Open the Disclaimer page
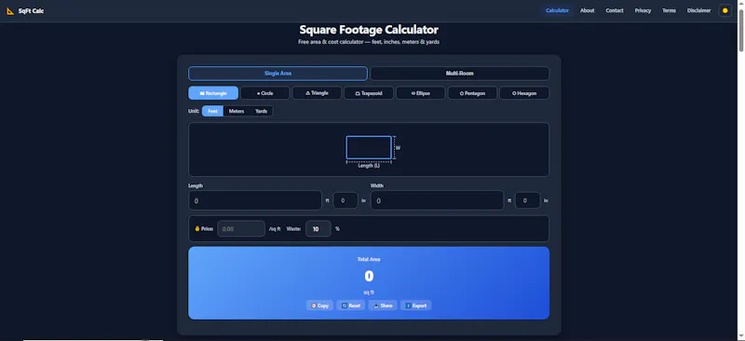This screenshot has width=745, height=341. click(698, 10)
